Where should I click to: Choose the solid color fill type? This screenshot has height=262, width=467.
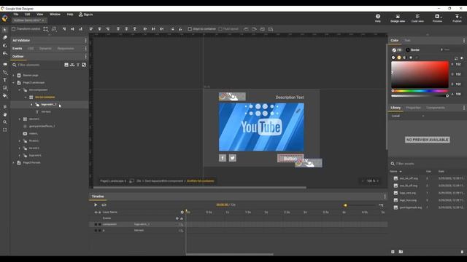[399, 57]
